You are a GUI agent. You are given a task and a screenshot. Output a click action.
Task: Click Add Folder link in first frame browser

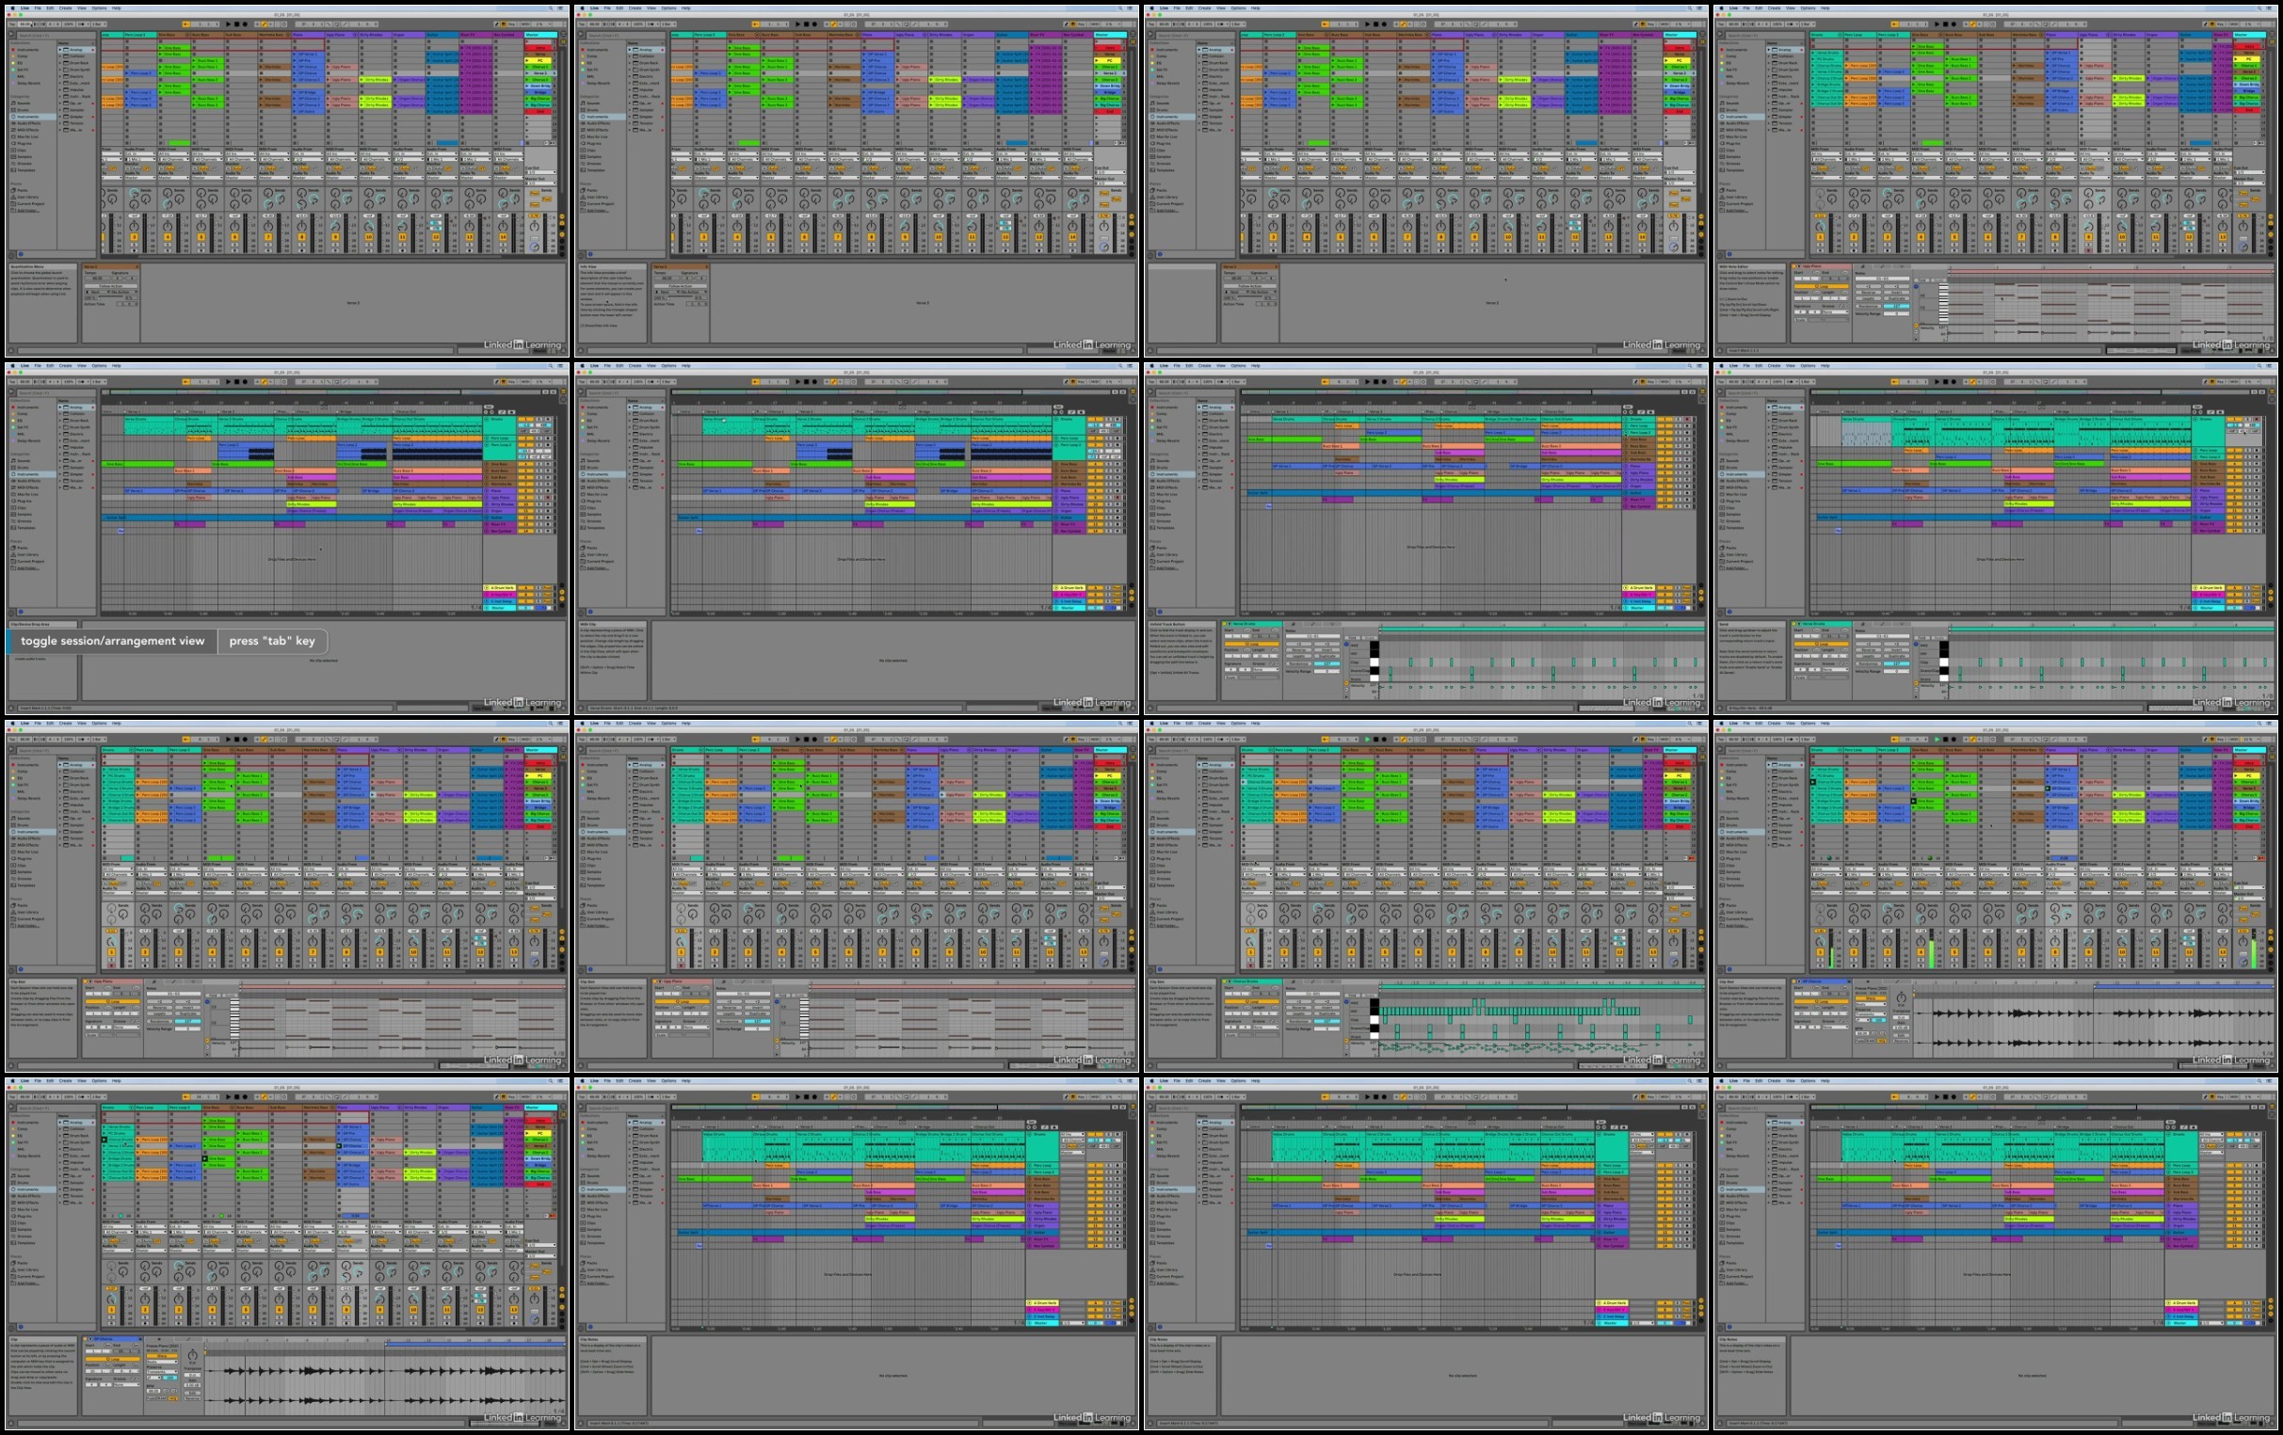coord(28,212)
